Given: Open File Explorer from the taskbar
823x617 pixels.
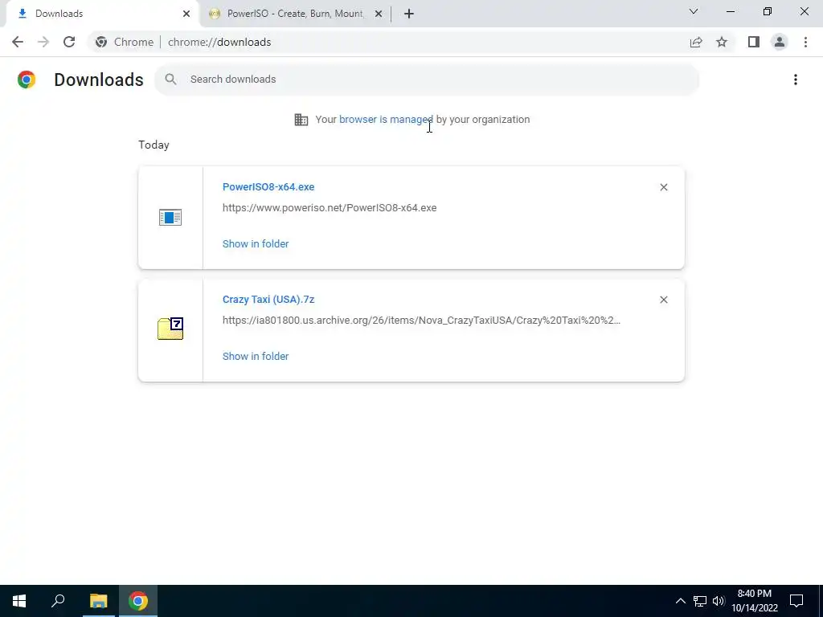Looking at the screenshot, I should 98,601.
